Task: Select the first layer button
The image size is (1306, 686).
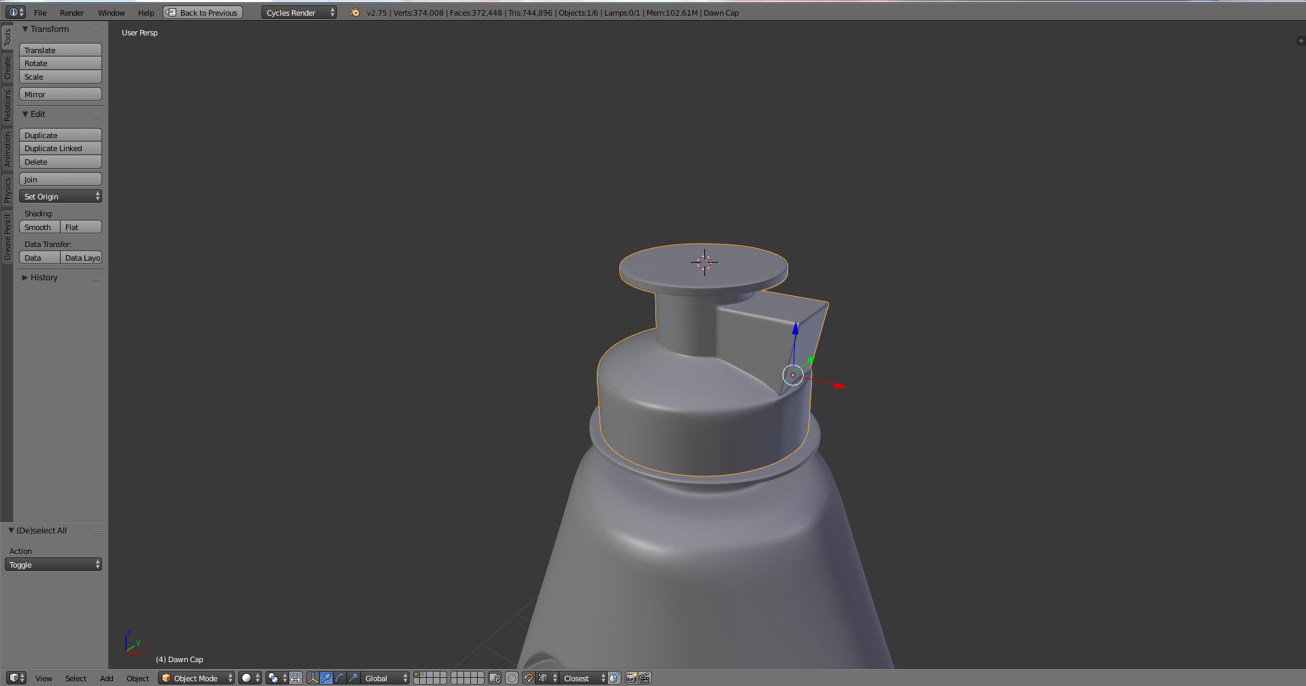Action: coord(417,674)
